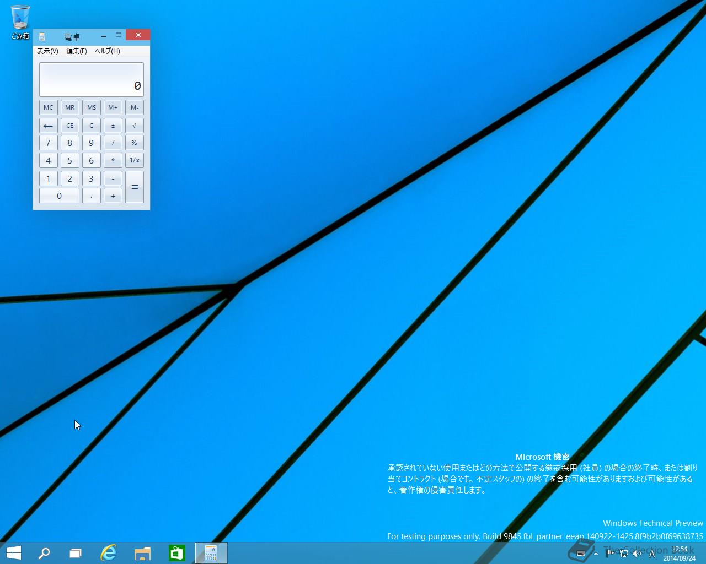The width and height of the screenshot is (706, 564).
Task: Click digit 3 on the calculator
Action: click(x=92, y=178)
